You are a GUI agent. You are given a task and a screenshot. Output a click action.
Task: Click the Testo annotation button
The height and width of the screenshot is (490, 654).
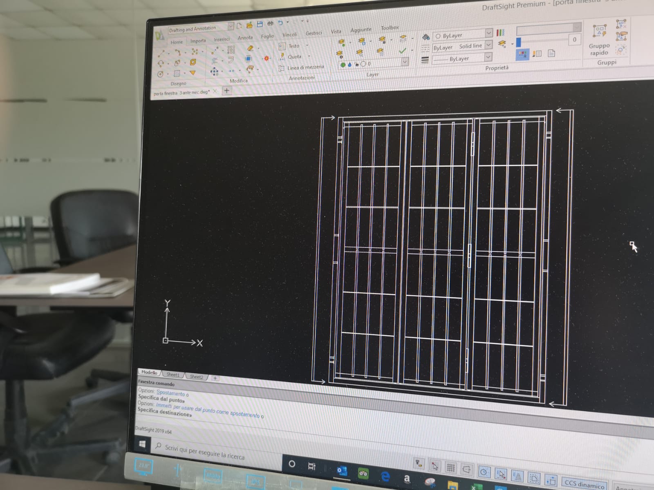click(x=289, y=46)
